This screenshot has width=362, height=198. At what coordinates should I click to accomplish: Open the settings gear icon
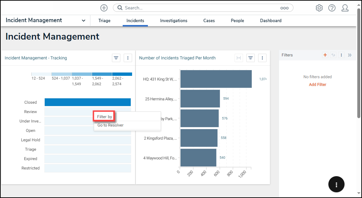(319, 8)
